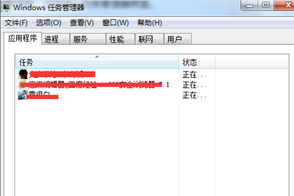
Task: Switch to the 进程 tab
Action: tap(55, 39)
